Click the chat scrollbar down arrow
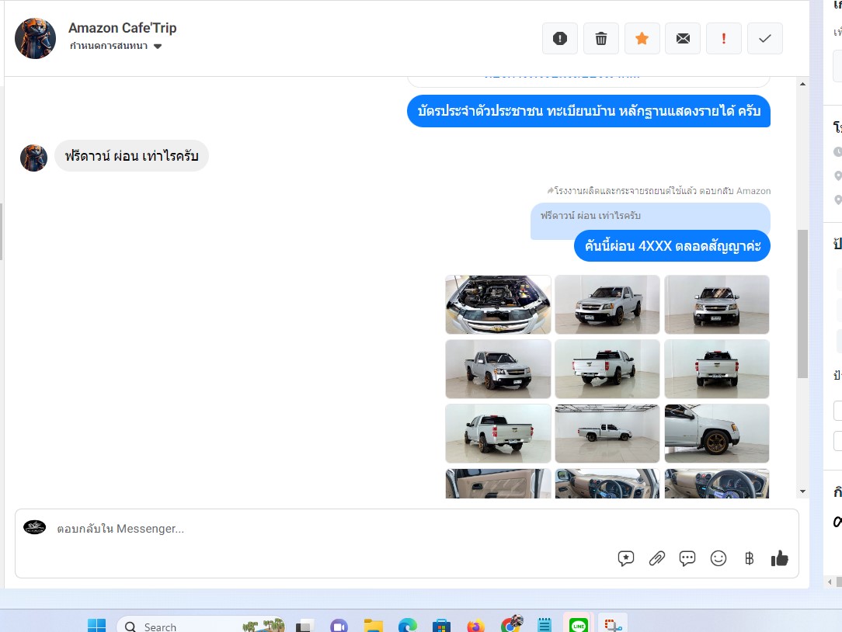Image resolution: width=842 pixels, height=632 pixels. pyautogui.click(x=802, y=491)
